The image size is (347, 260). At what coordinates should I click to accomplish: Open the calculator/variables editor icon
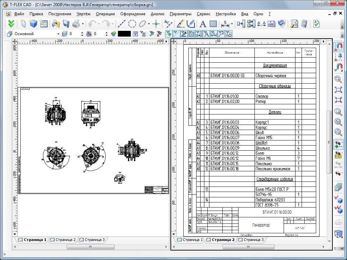pyautogui.click(x=305, y=24)
